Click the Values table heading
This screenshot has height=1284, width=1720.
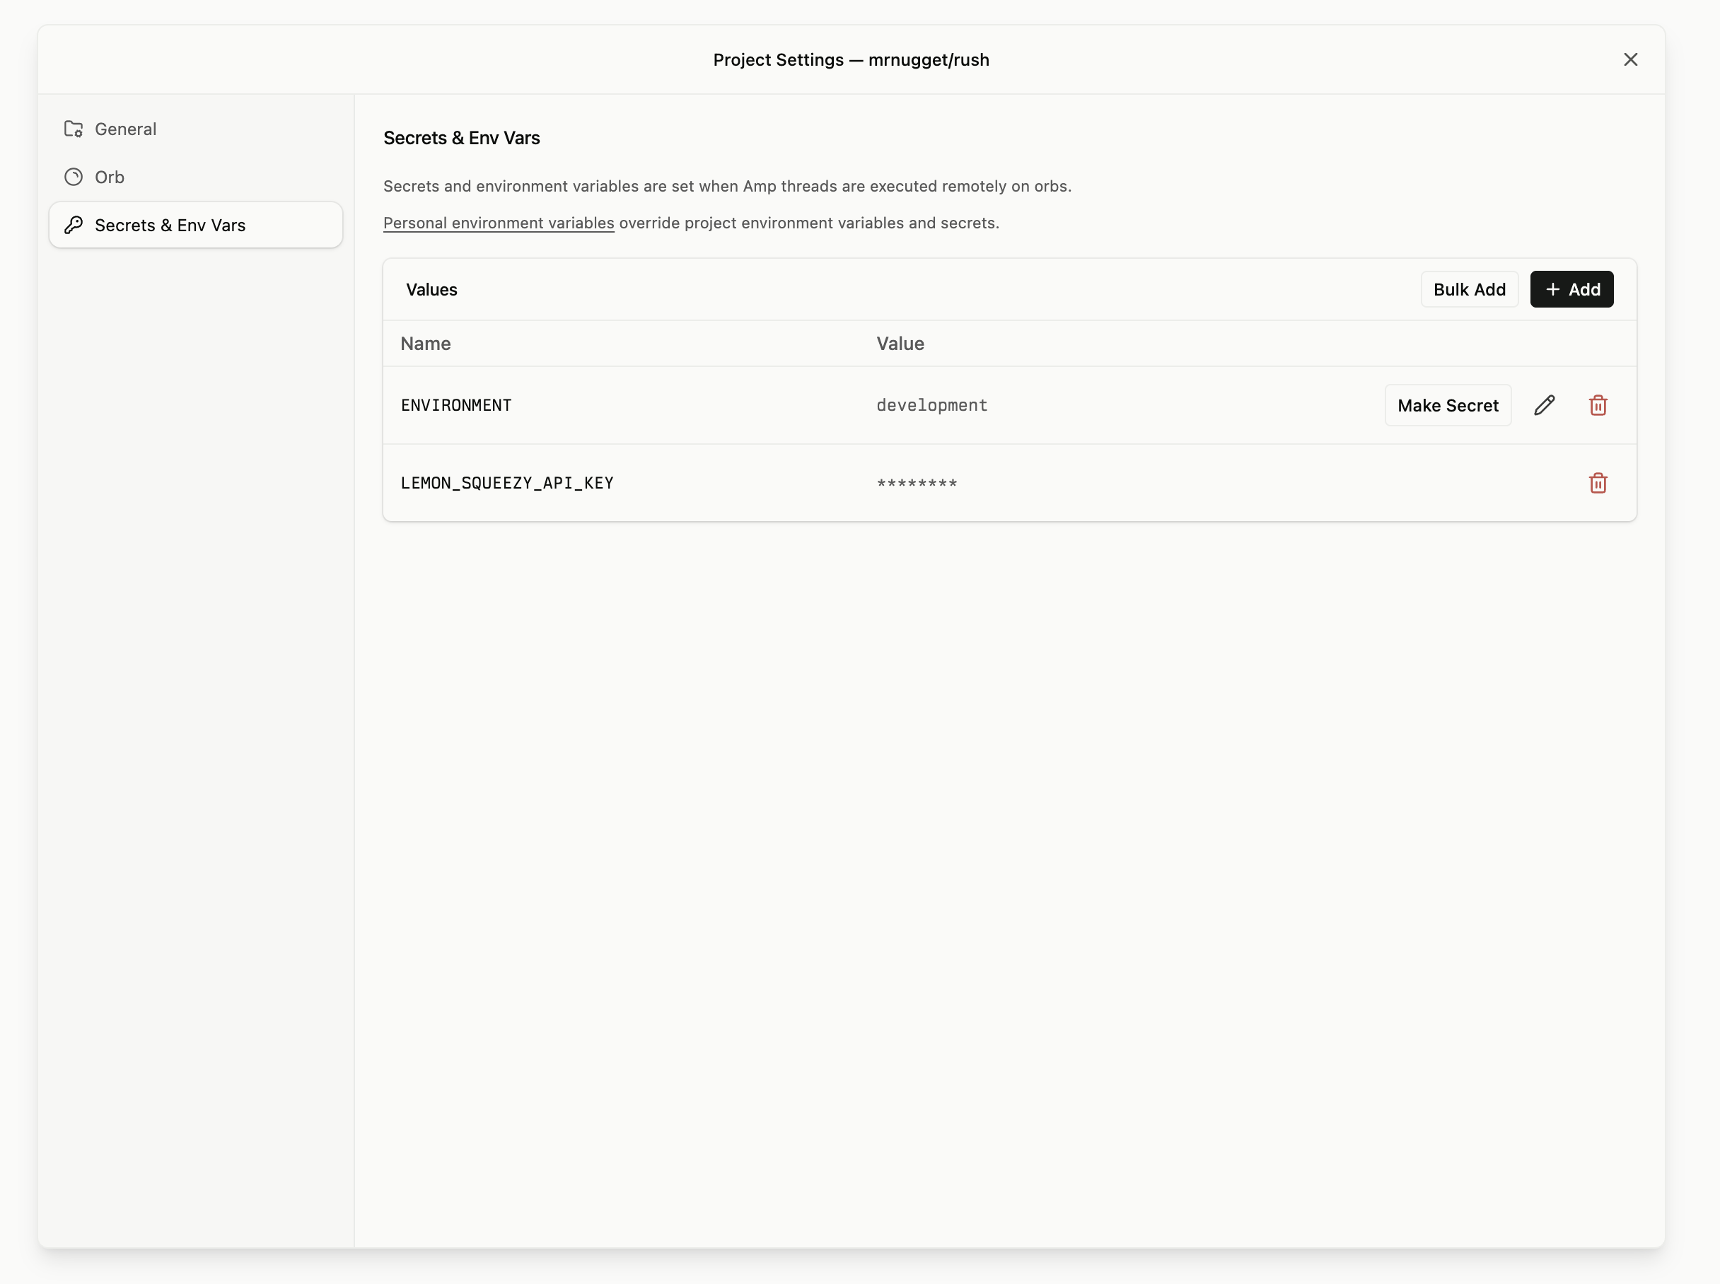click(431, 290)
